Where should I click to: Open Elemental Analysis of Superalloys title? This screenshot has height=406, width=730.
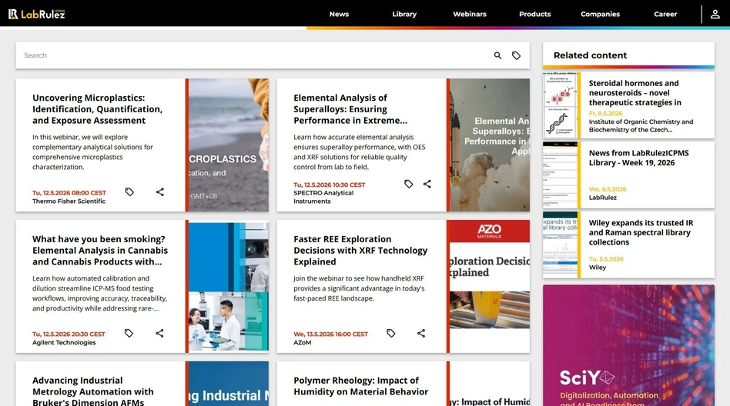coord(350,109)
